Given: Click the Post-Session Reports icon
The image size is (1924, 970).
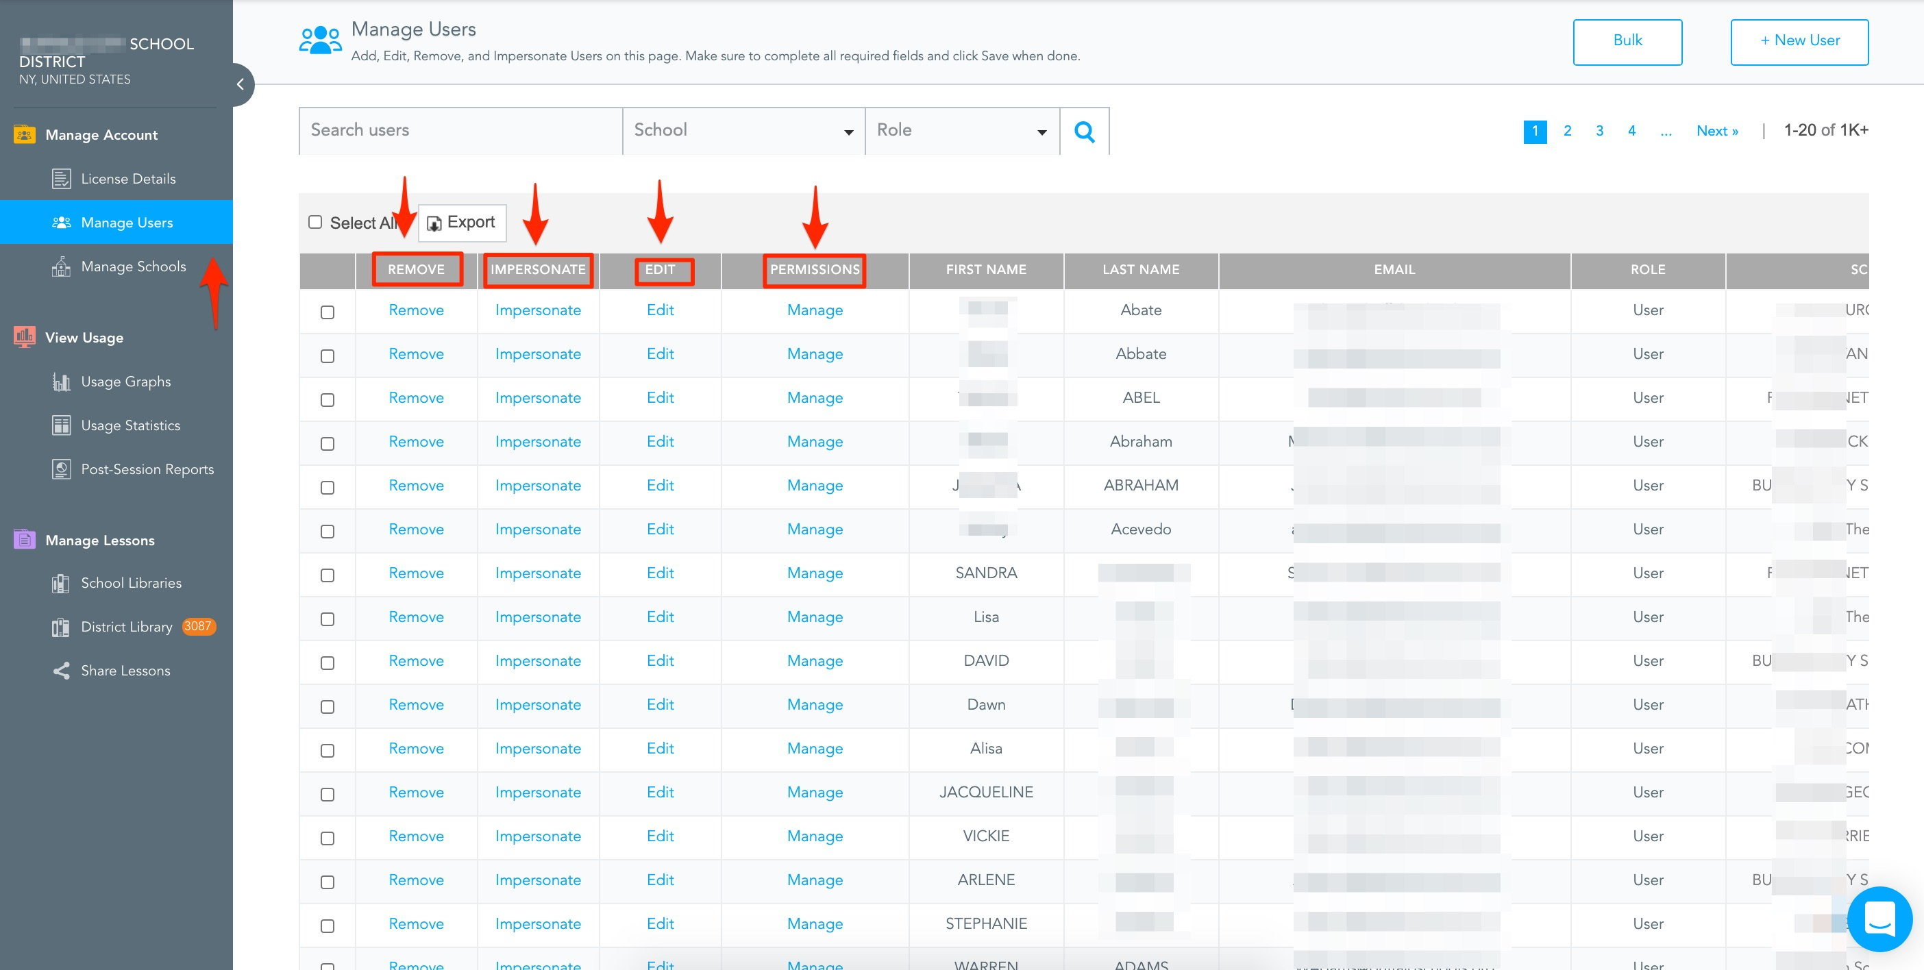Looking at the screenshot, I should (x=61, y=469).
